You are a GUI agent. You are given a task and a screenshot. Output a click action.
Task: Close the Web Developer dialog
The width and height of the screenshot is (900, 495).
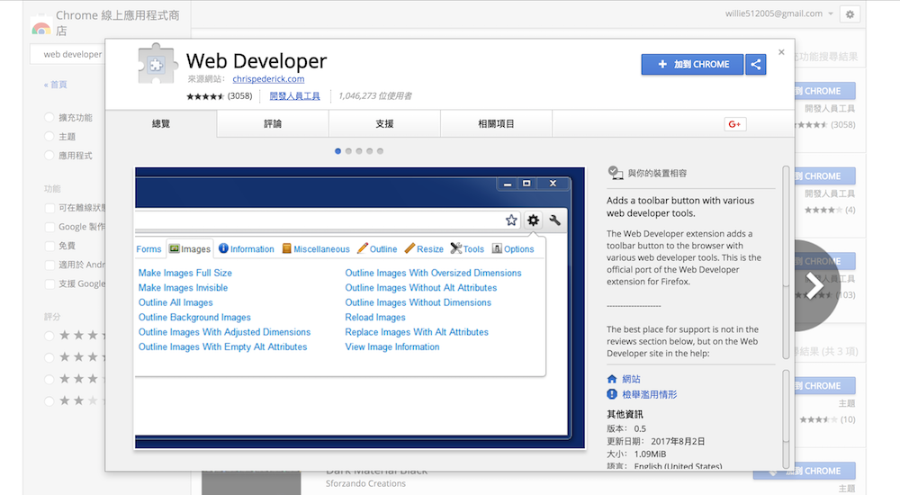tap(781, 52)
